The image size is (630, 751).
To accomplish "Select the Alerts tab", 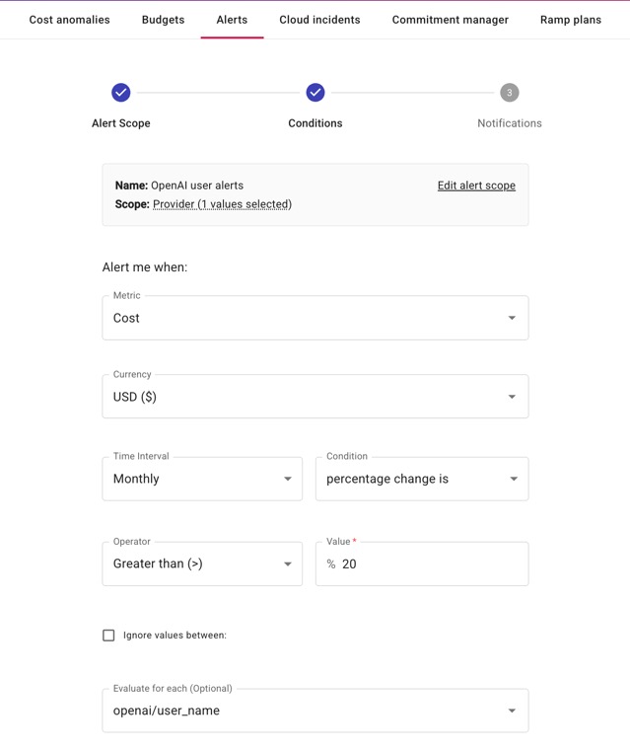I will (x=232, y=20).
